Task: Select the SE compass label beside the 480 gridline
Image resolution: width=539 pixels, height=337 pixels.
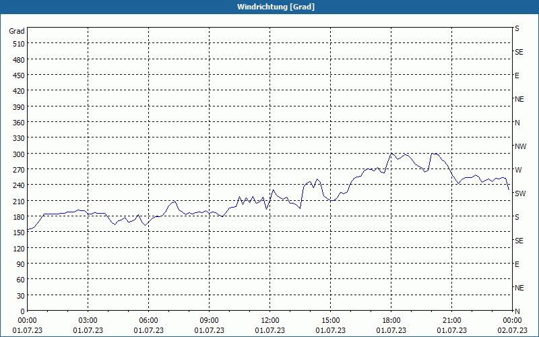Action: tap(519, 53)
